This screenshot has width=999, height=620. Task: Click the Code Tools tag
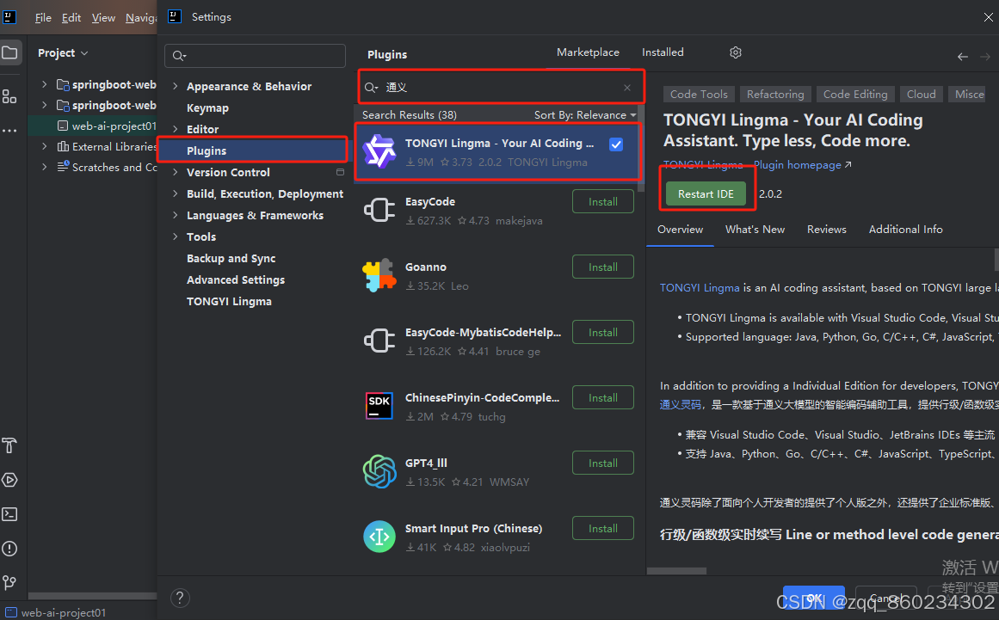[699, 95]
